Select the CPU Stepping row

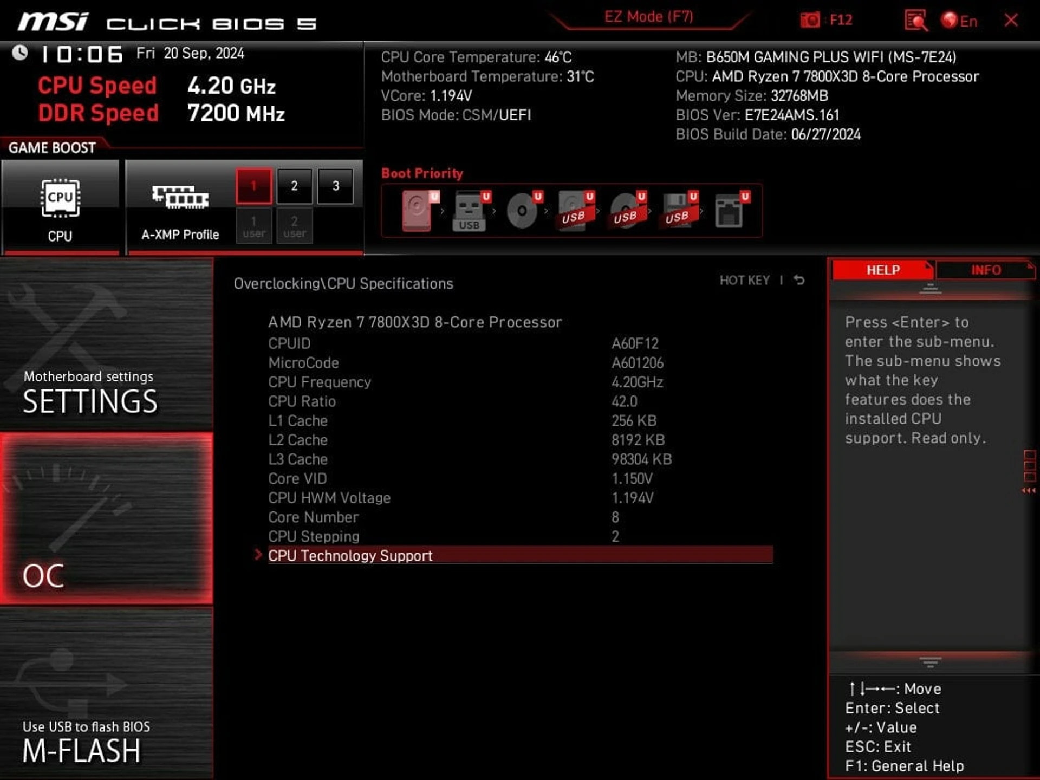point(520,536)
